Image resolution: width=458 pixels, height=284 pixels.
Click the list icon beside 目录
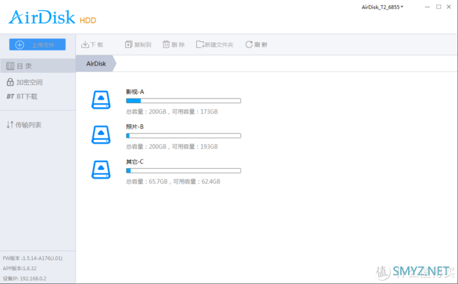10,66
